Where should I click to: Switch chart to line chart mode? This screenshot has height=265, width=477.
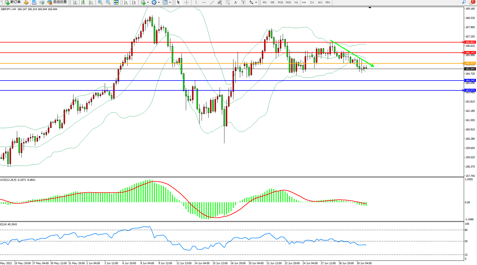[x=91, y=3]
